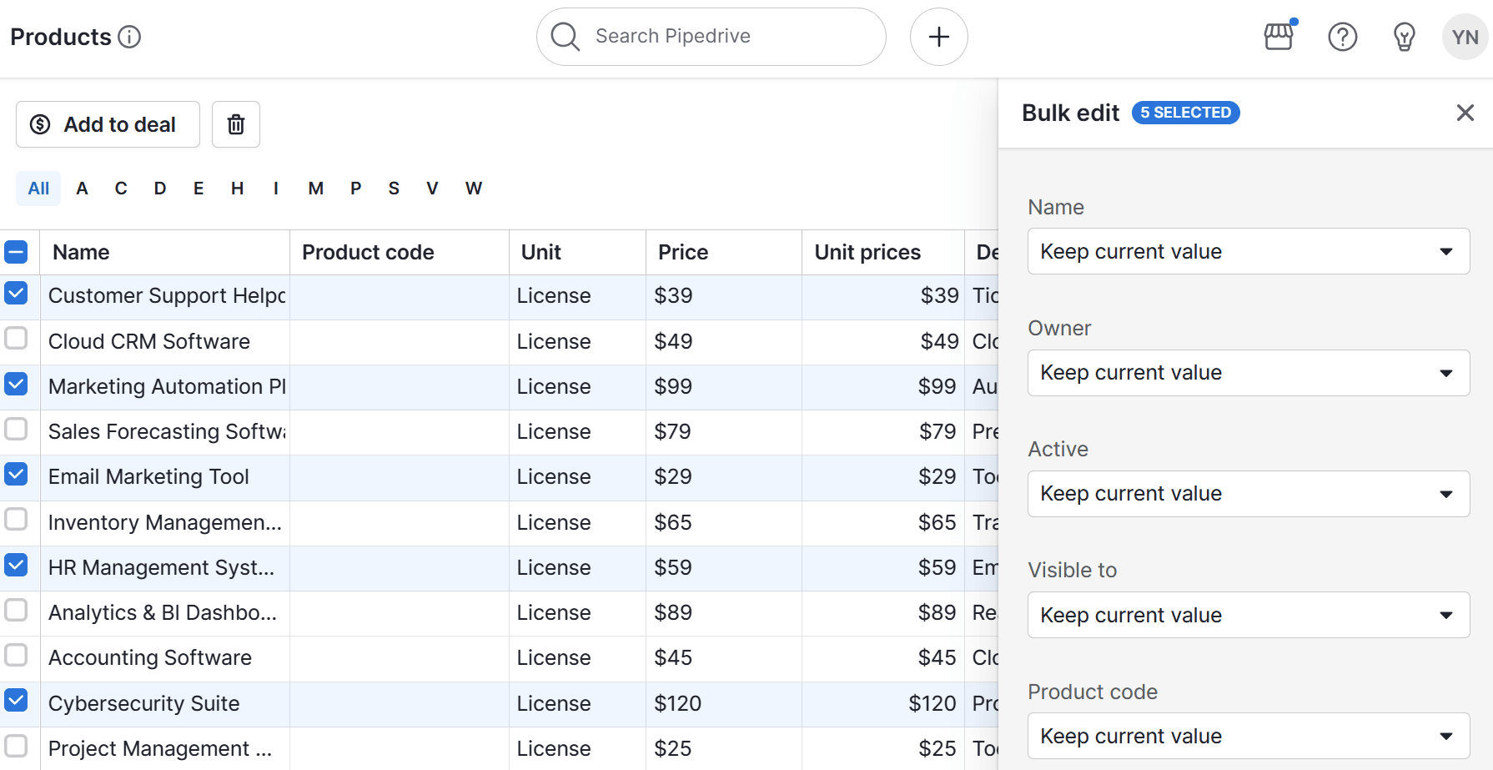Click the 5 SELECTED badge
Screen dimensions: 1493x770
click(x=1185, y=113)
